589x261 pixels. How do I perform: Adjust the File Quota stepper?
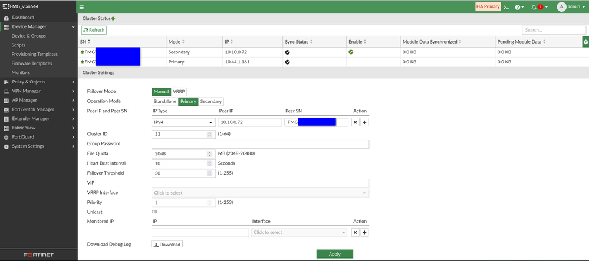(210, 153)
